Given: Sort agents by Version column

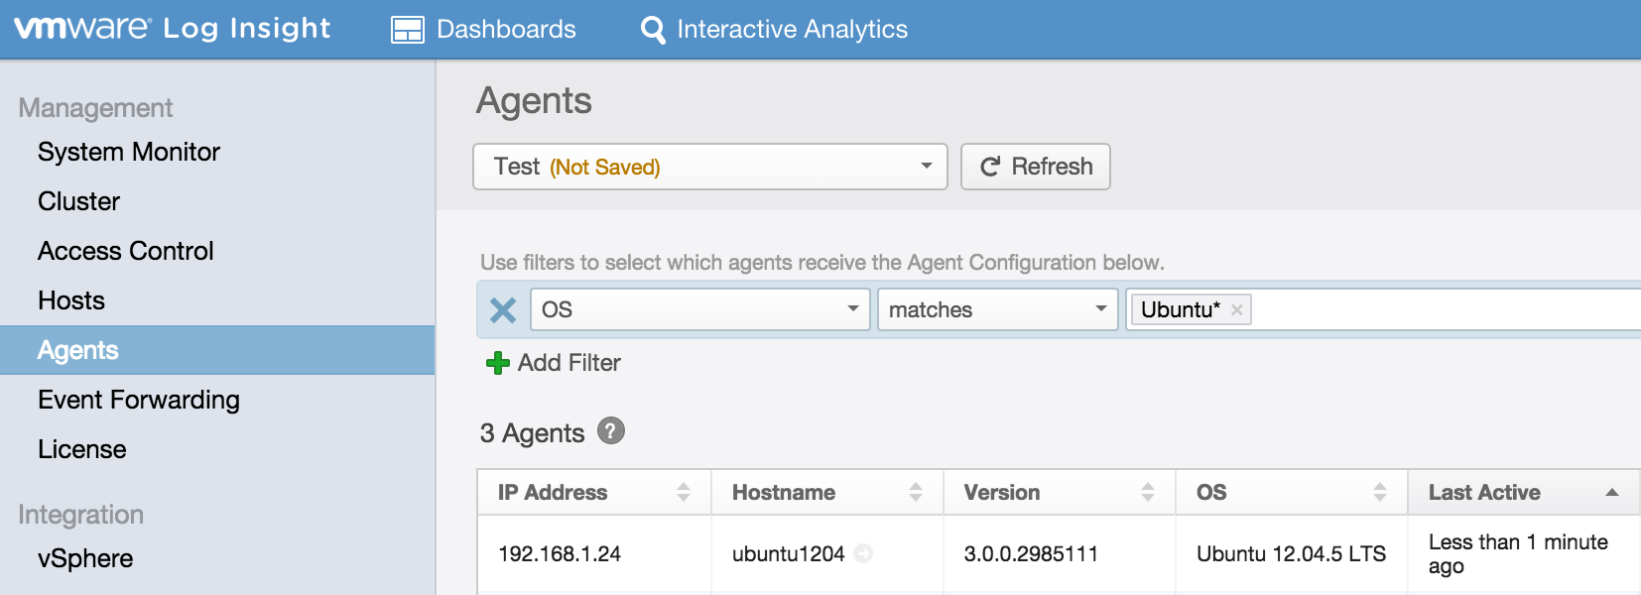Looking at the screenshot, I should 1147,492.
